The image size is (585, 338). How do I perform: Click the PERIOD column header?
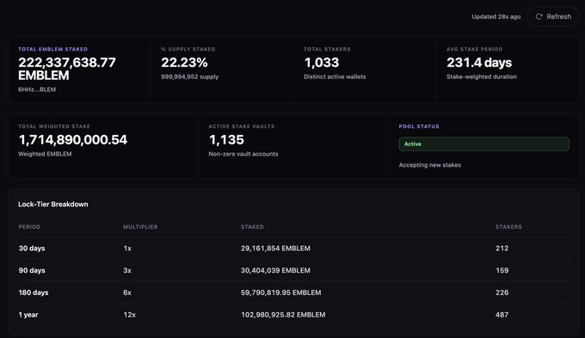point(29,227)
